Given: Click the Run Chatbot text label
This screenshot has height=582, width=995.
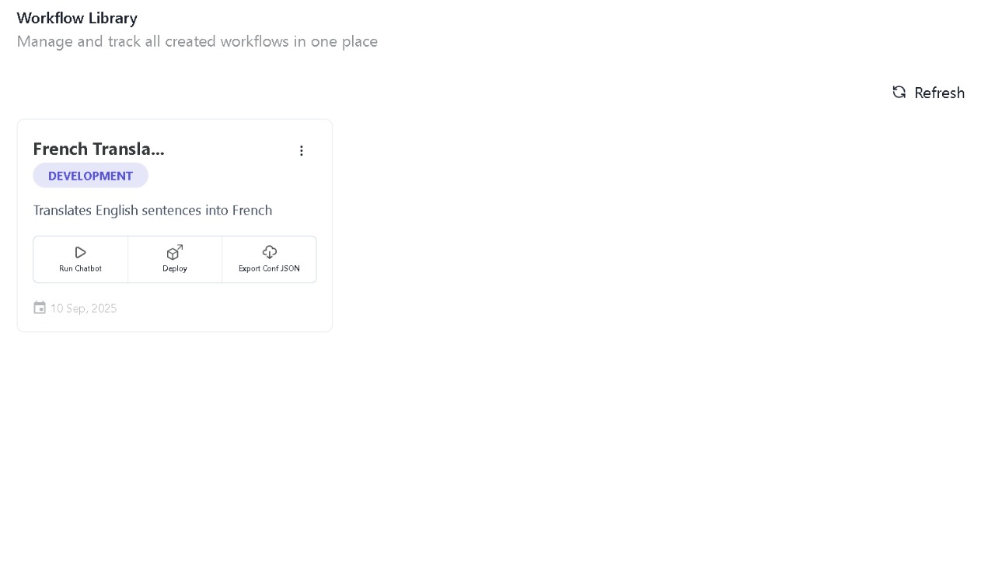Looking at the screenshot, I should point(80,268).
